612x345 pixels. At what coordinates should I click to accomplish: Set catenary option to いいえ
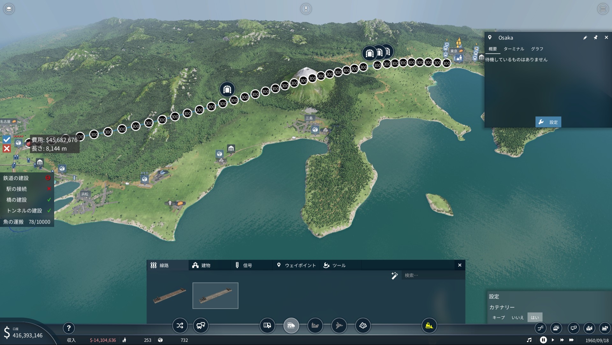[518, 318]
